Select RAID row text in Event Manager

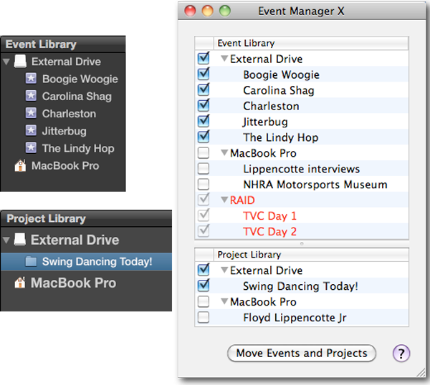242,200
